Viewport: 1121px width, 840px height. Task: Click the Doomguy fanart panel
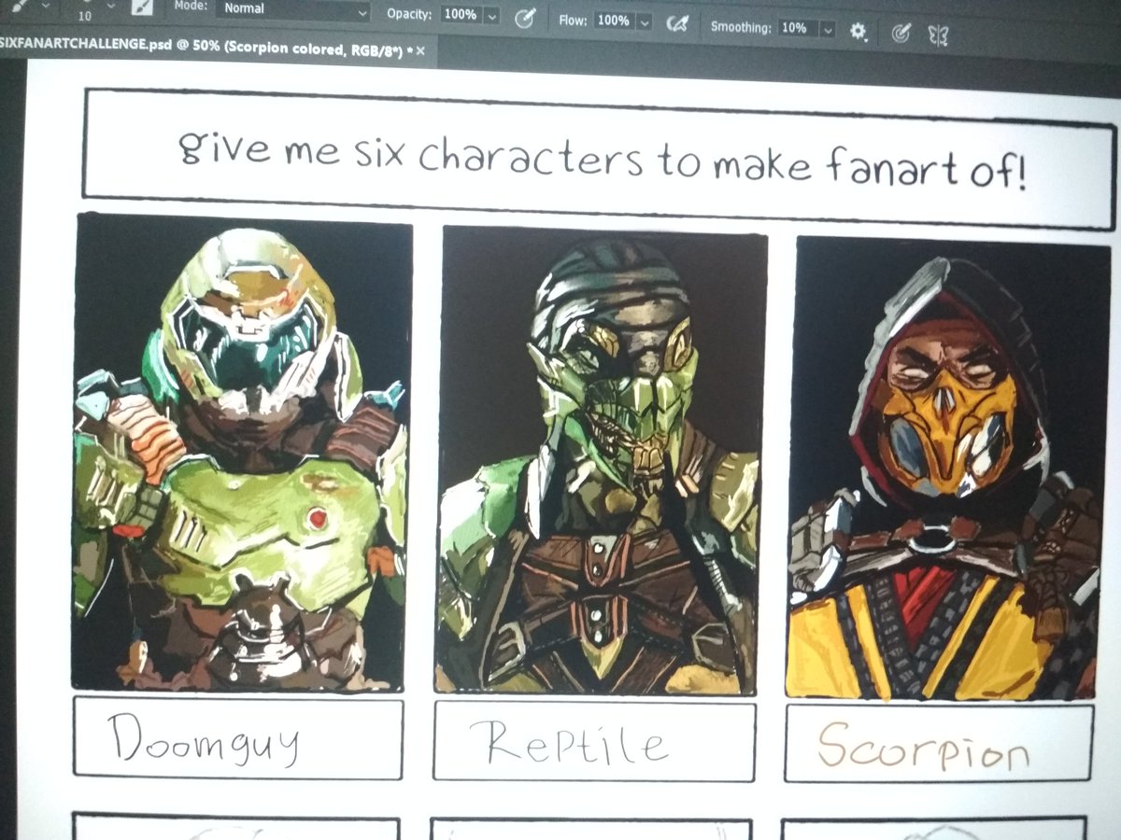241,453
